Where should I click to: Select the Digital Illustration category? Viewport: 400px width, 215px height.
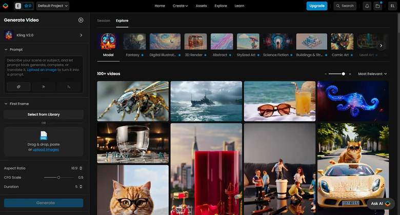(165, 45)
